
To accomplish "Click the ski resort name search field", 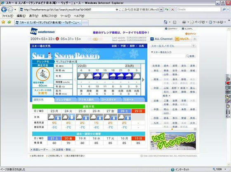I will 168,56.
